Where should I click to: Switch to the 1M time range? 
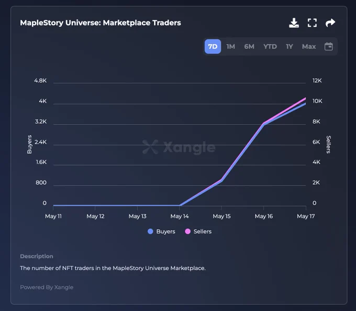(231, 47)
